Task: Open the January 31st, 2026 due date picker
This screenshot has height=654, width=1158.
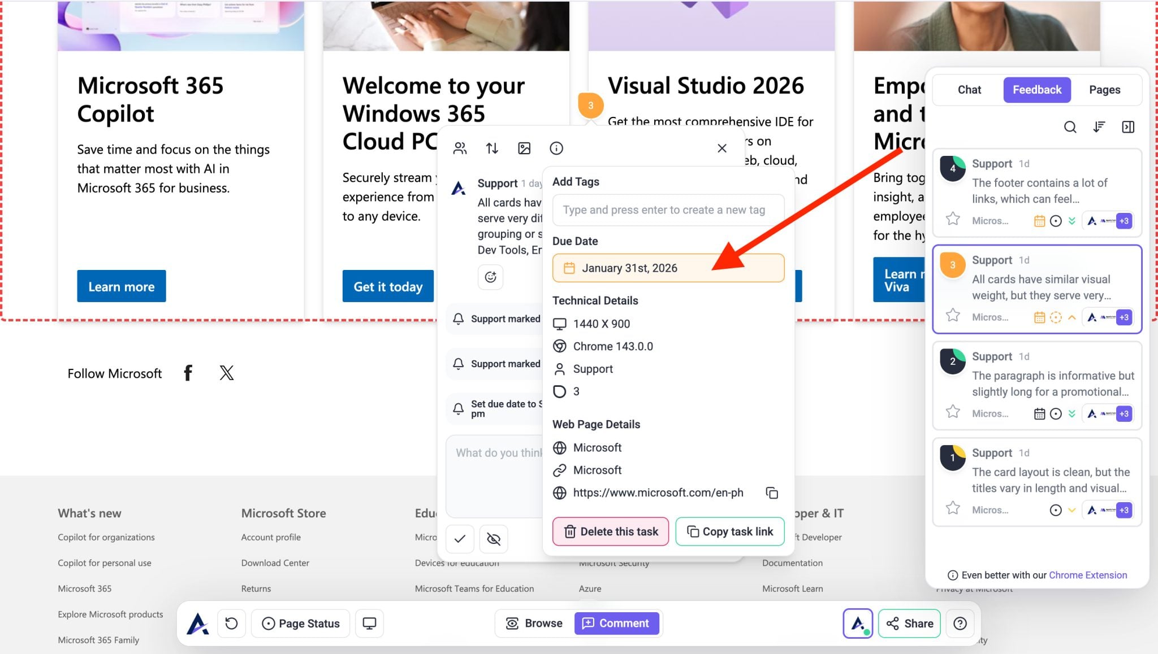Action: point(668,268)
